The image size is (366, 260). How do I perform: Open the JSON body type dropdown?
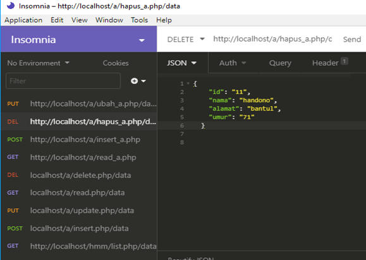pos(181,63)
